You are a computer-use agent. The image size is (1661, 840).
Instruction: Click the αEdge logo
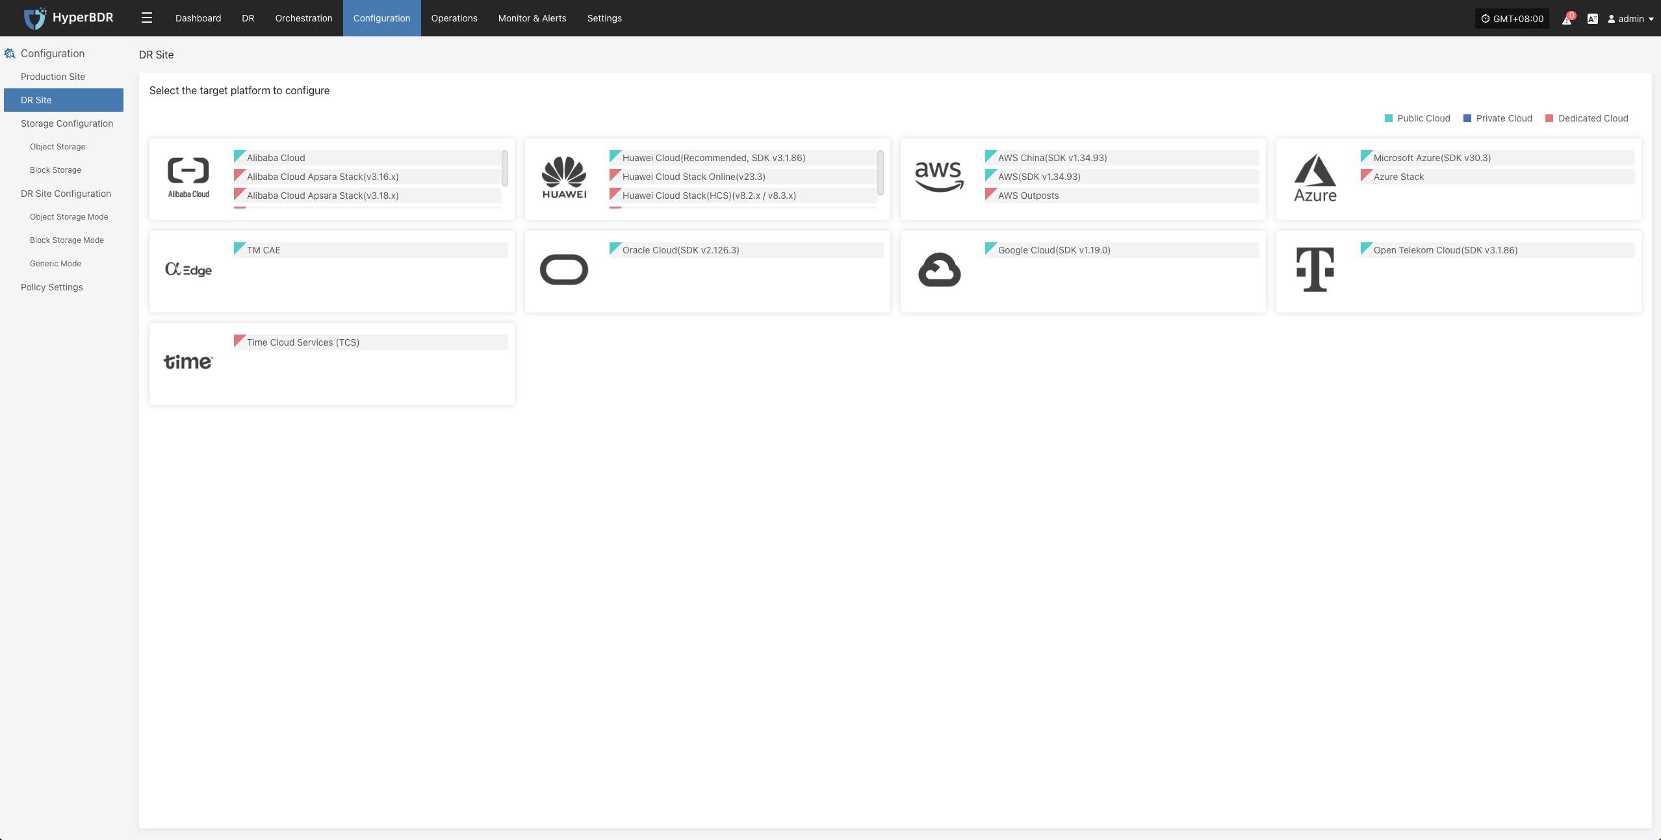point(188,270)
